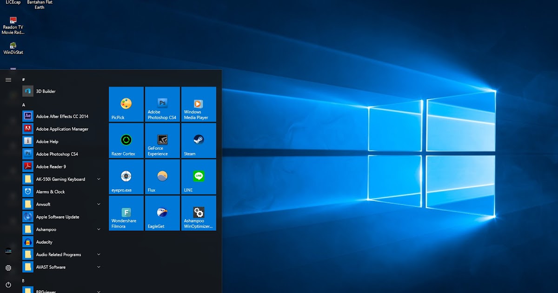The height and width of the screenshot is (293, 558).
Task: Open the Readon TV Movie Radio desktop icon
Action: pyautogui.click(x=13, y=26)
